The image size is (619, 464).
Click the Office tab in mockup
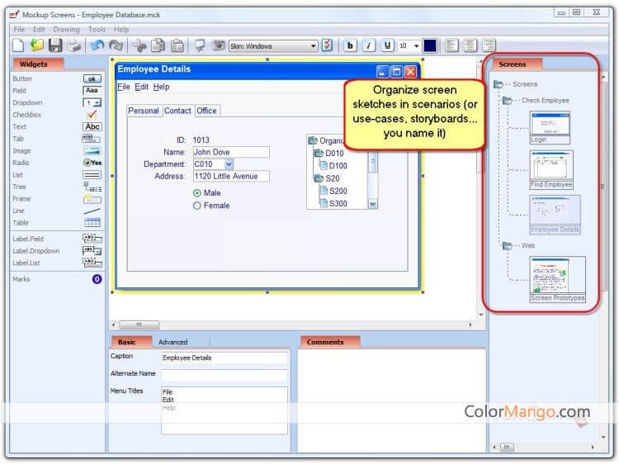tap(206, 111)
